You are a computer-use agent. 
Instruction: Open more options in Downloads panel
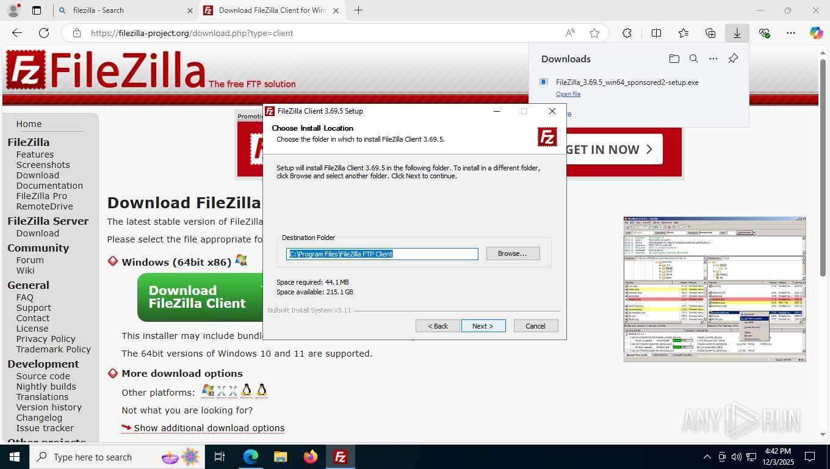pyautogui.click(x=713, y=59)
